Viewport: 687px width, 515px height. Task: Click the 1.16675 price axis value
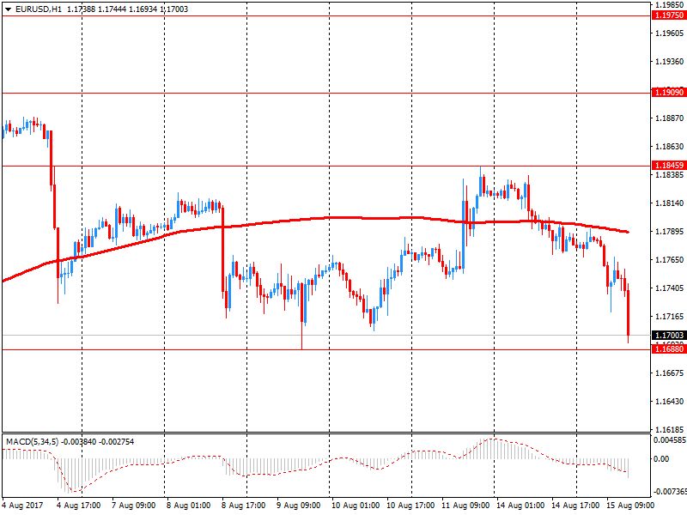pos(670,373)
